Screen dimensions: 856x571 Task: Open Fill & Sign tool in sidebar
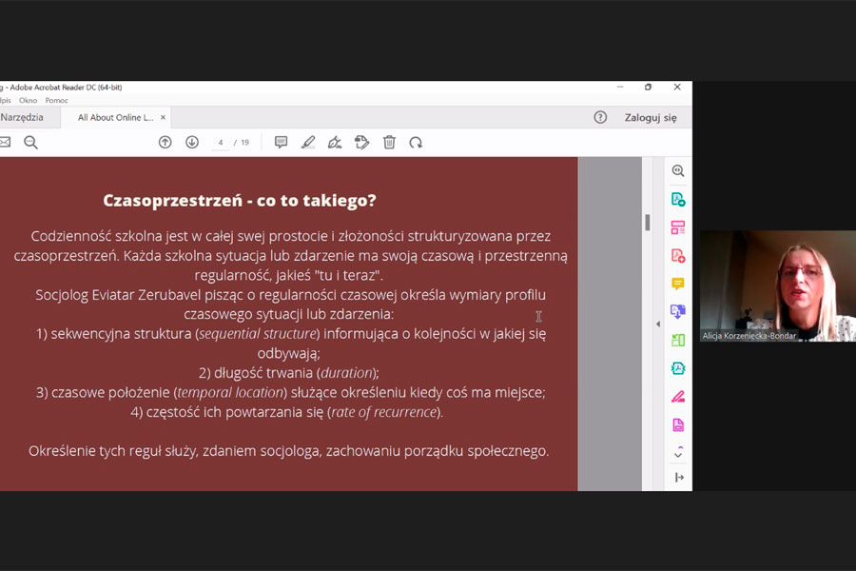[678, 397]
